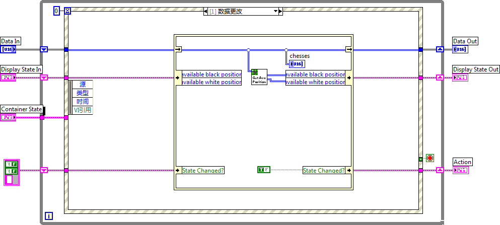
Task: Click the event timeout hourglass terminal
Action: click(68, 11)
